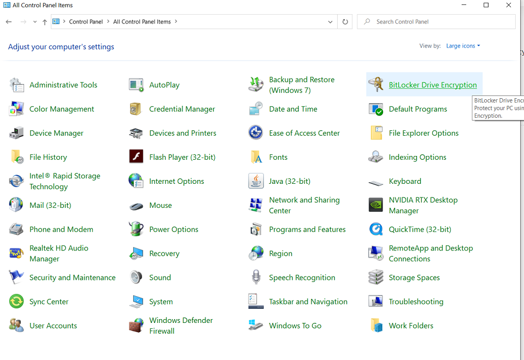Maximize the Control Panel window
The height and width of the screenshot is (360, 524).
point(486,5)
